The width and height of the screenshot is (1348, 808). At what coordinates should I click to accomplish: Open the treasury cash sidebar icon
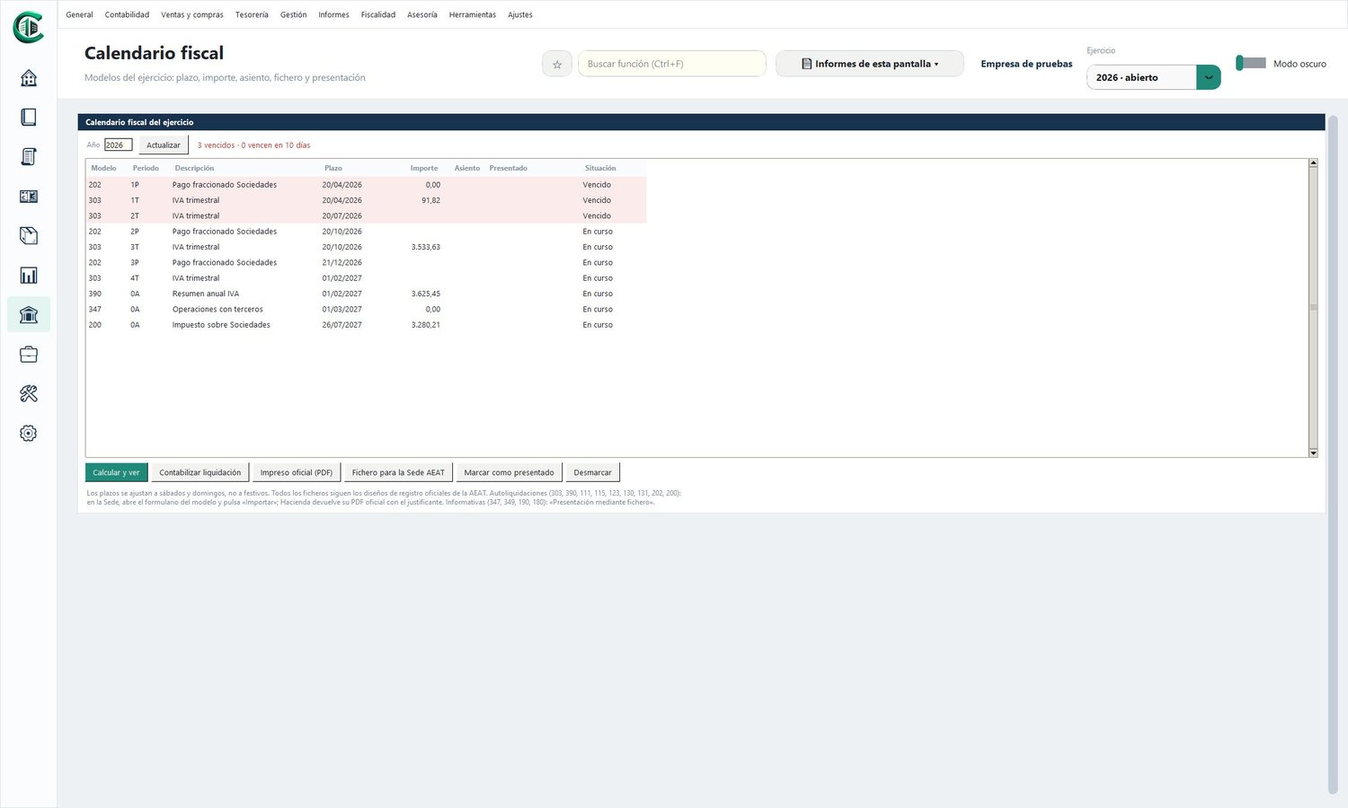(29, 197)
